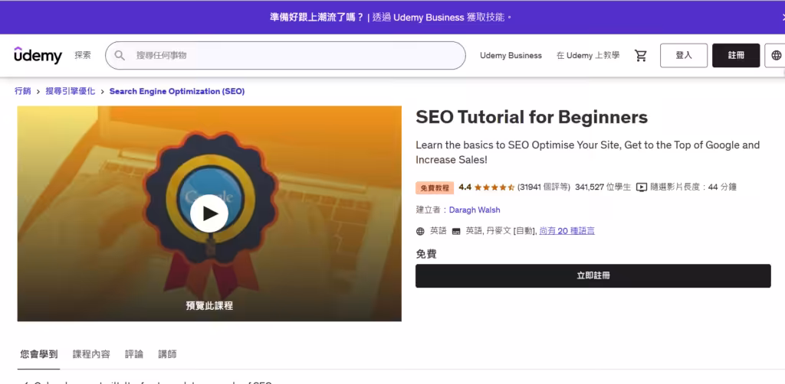Focus the course search field
The image size is (785, 384).
pyautogui.click(x=285, y=55)
